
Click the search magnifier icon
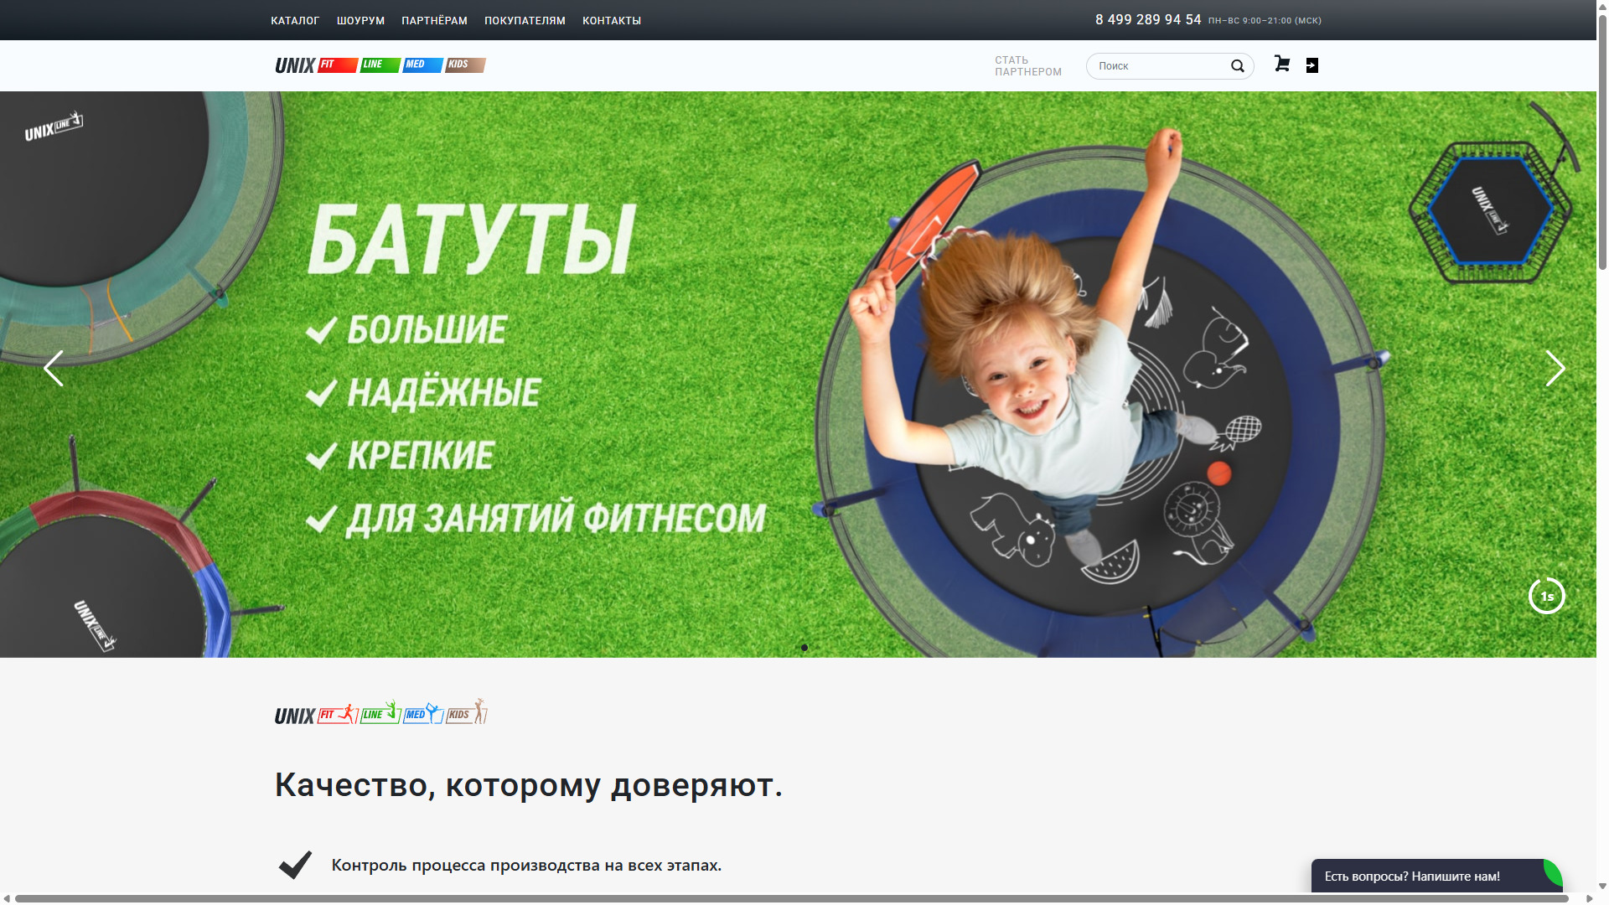(1238, 66)
